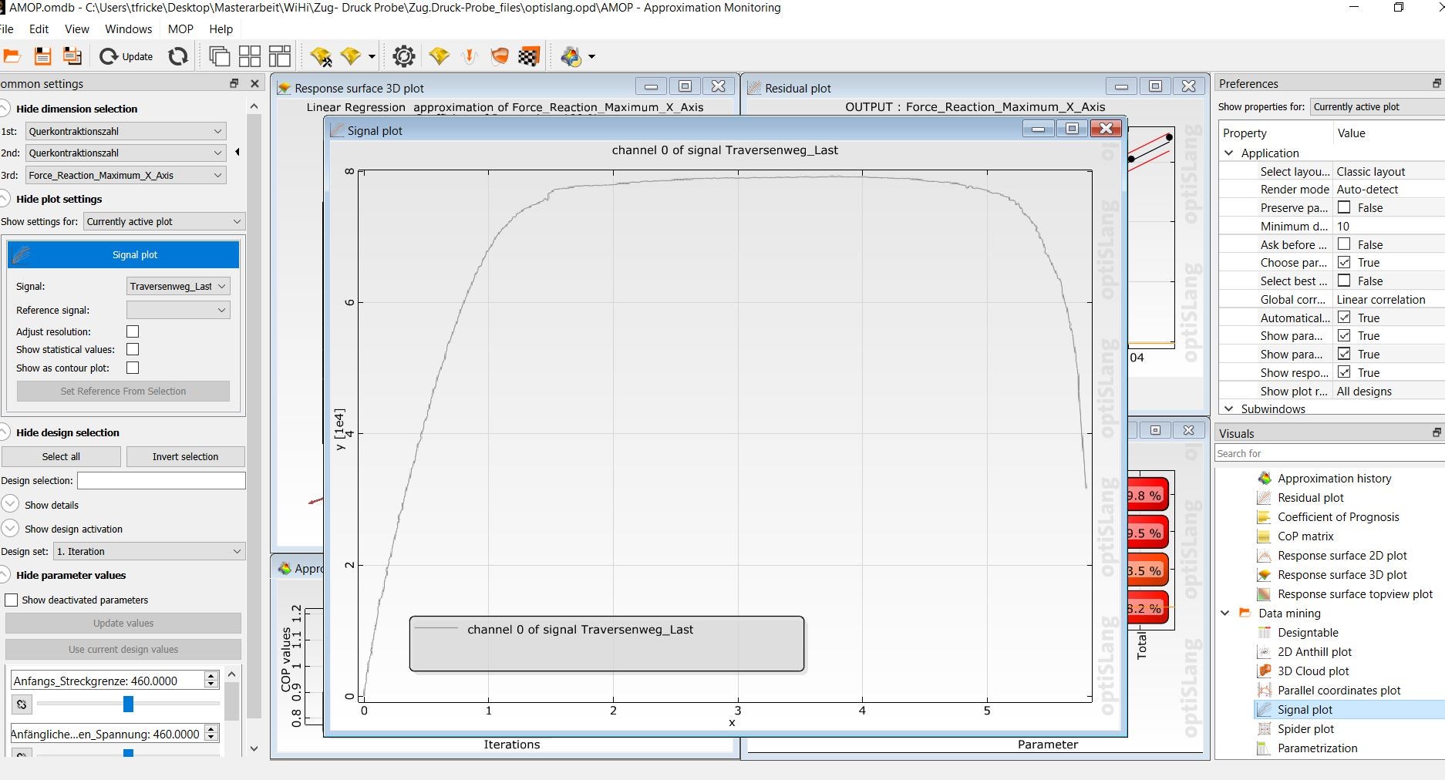Viewport: 1445px width, 780px height.
Task: Toggle the Ask before False checkbox
Action: (1344, 244)
